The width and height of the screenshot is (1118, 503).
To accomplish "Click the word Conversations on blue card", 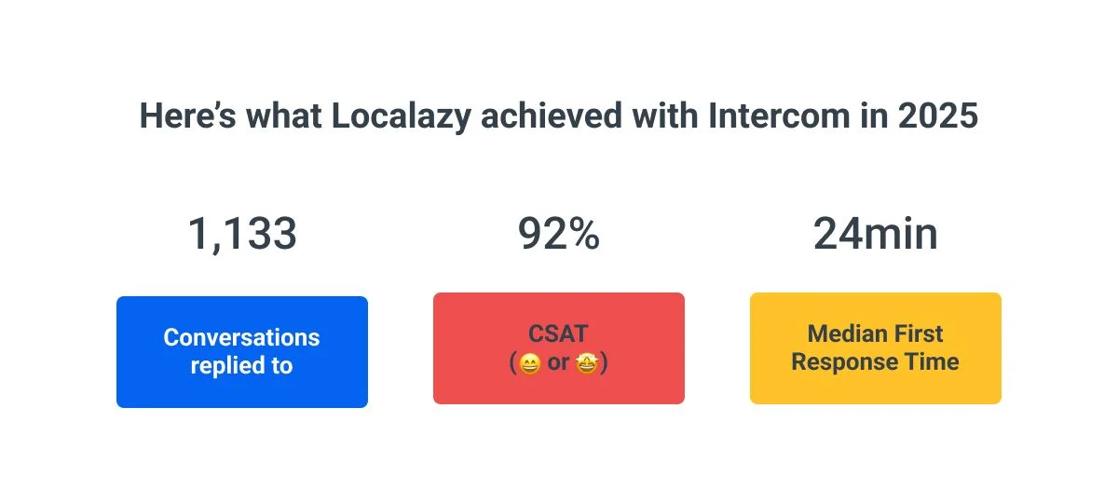I will [x=242, y=337].
